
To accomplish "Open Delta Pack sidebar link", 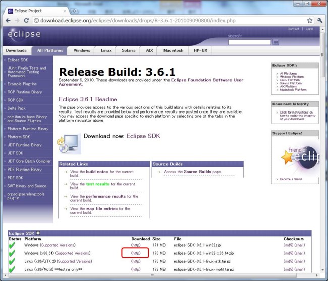I will tap(17, 108).
